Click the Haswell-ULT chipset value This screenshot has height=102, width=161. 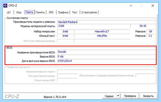coord(102,31)
